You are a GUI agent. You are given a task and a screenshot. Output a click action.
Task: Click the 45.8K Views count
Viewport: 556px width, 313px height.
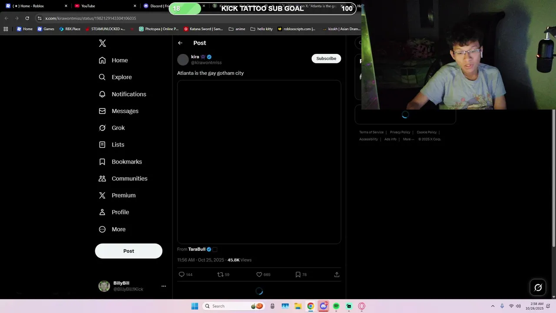point(239,260)
